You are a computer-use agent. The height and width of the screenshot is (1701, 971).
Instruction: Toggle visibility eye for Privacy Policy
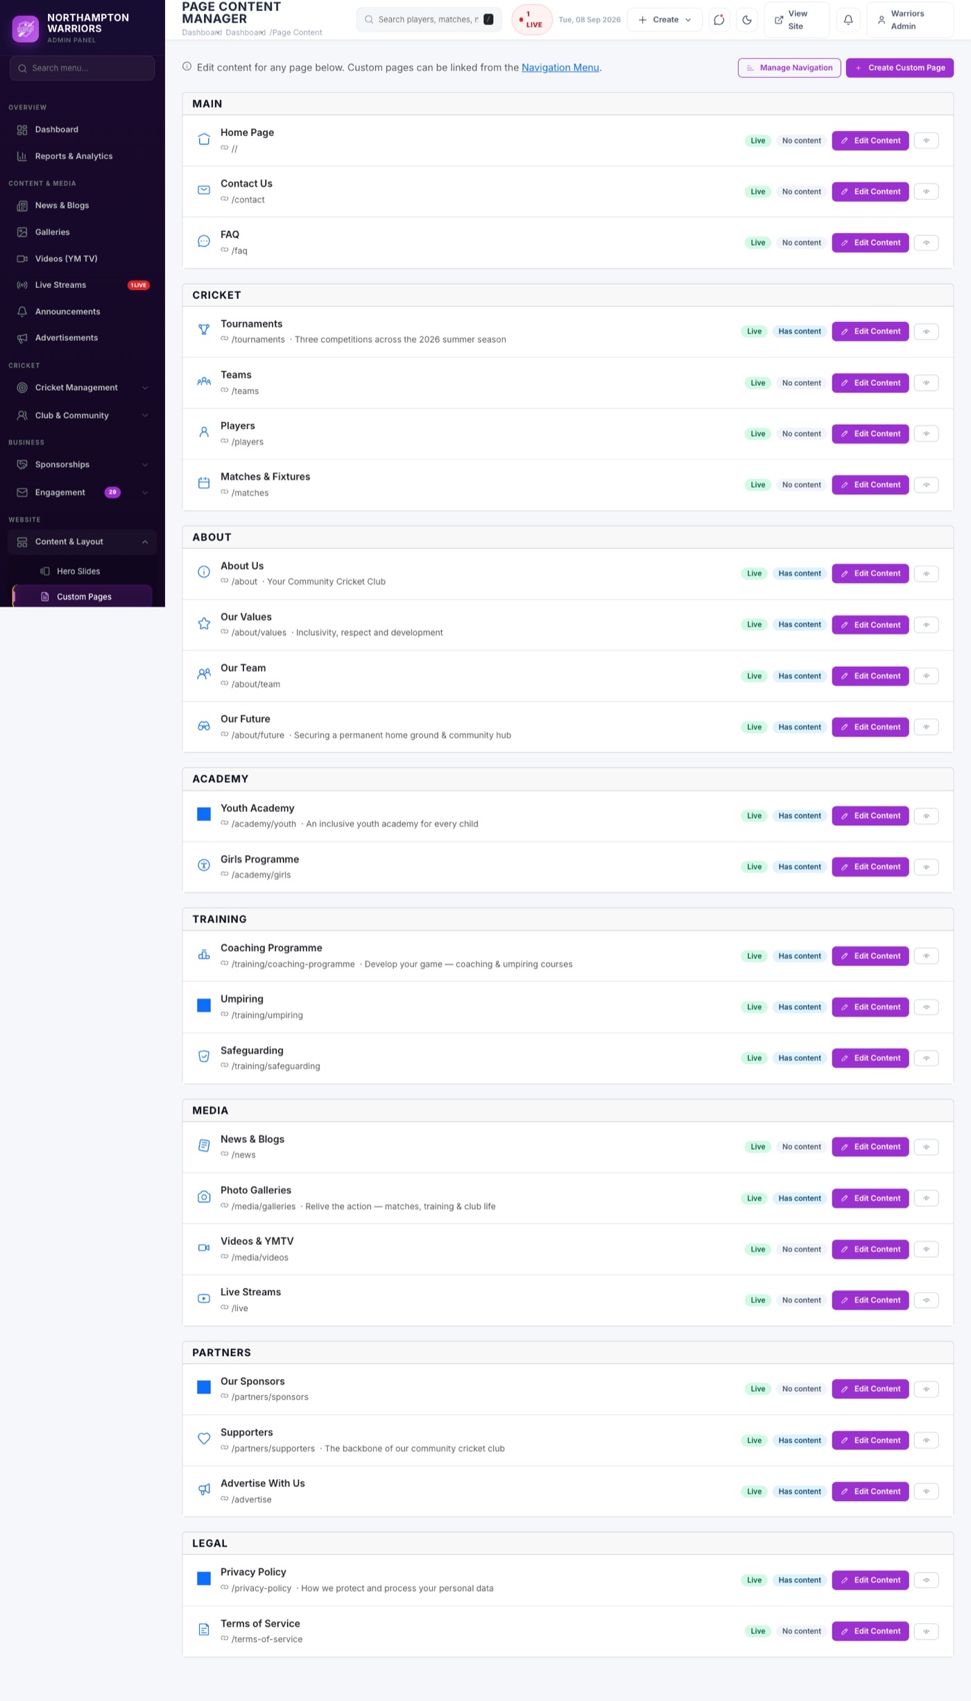926,1580
